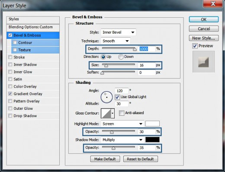Click the style preview thumbnail
Viewport: 225px width, 172px height.
pyautogui.click(x=203, y=62)
